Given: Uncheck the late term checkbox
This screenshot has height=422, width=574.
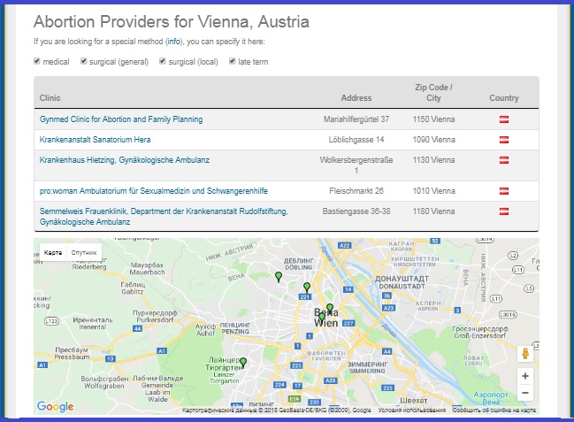Looking at the screenshot, I should click(232, 61).
